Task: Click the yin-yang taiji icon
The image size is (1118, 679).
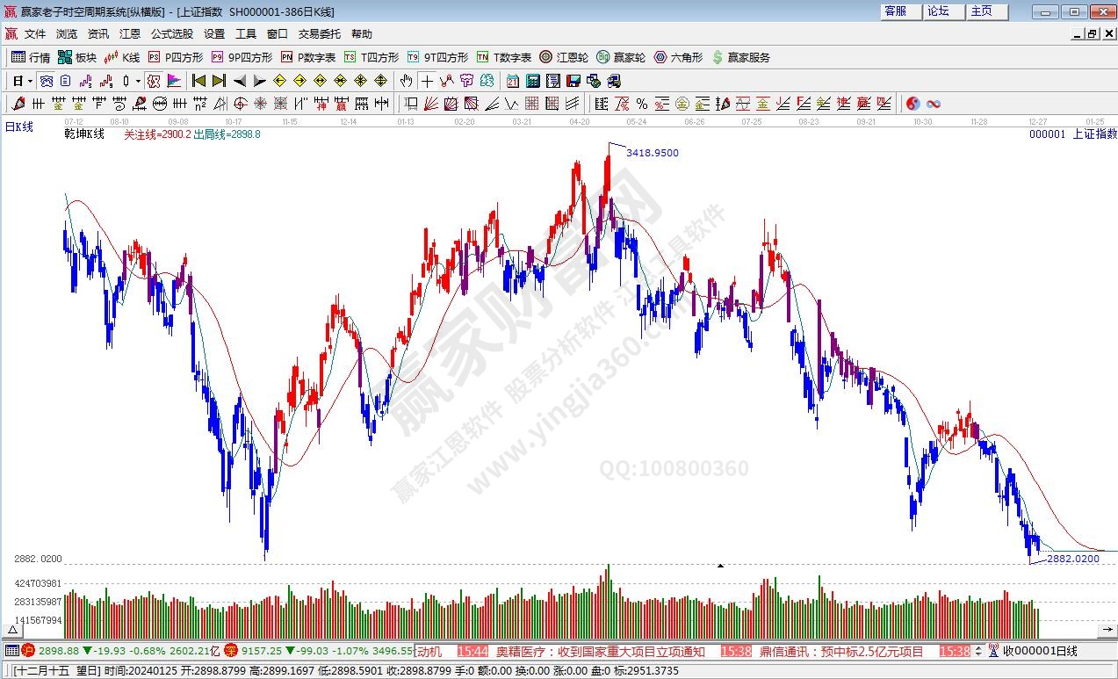Action: 912,104
